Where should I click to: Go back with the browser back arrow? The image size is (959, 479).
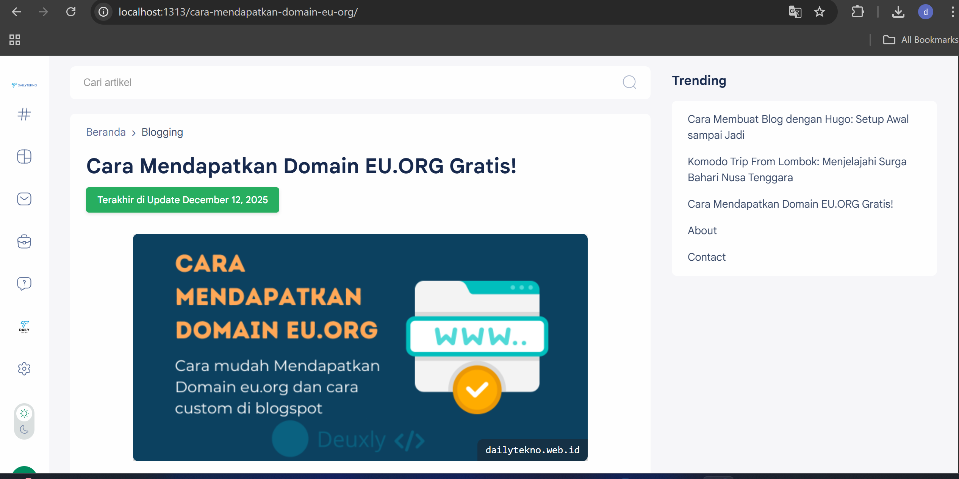pos(16,12)
